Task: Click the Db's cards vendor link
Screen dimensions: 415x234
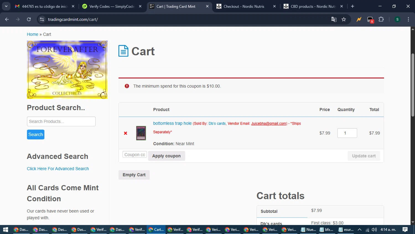Action: pos(217,123)
